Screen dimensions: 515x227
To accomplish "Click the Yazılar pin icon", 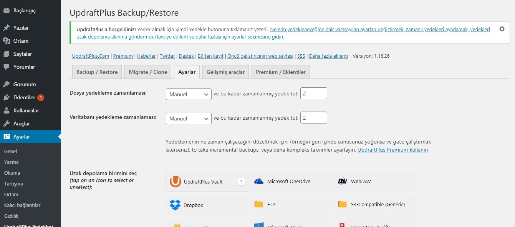I will click(7, 28).
